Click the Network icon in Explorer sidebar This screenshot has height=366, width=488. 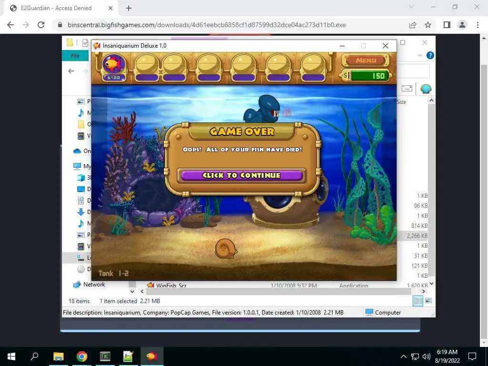pyautogui.click(x=77, y=285)
